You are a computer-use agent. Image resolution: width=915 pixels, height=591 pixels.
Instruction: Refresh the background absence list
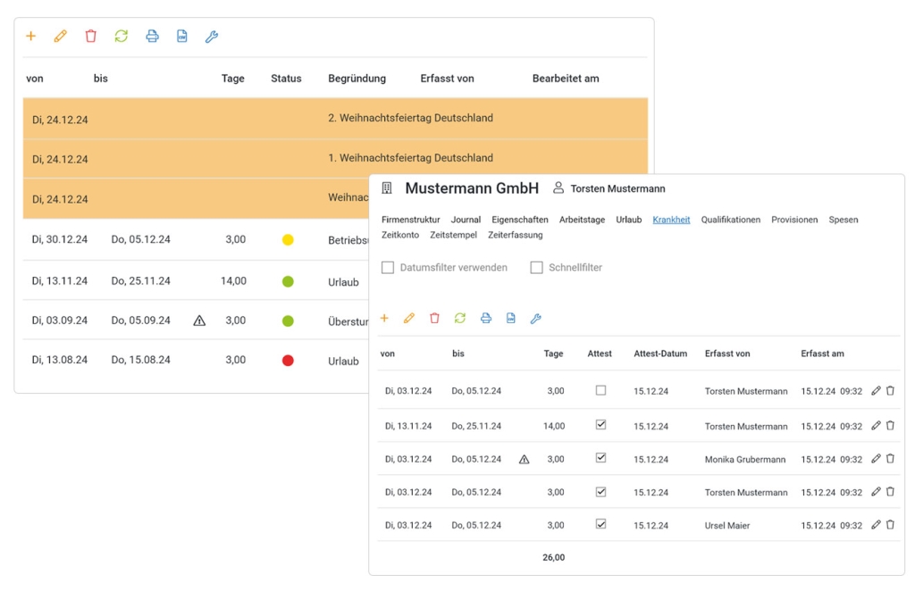pyautogui.click(x=122, y=36)
